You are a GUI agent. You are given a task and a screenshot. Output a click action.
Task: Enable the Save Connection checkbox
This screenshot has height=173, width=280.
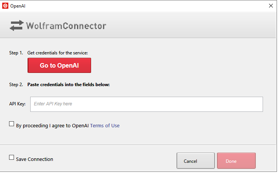coord(12,157)
